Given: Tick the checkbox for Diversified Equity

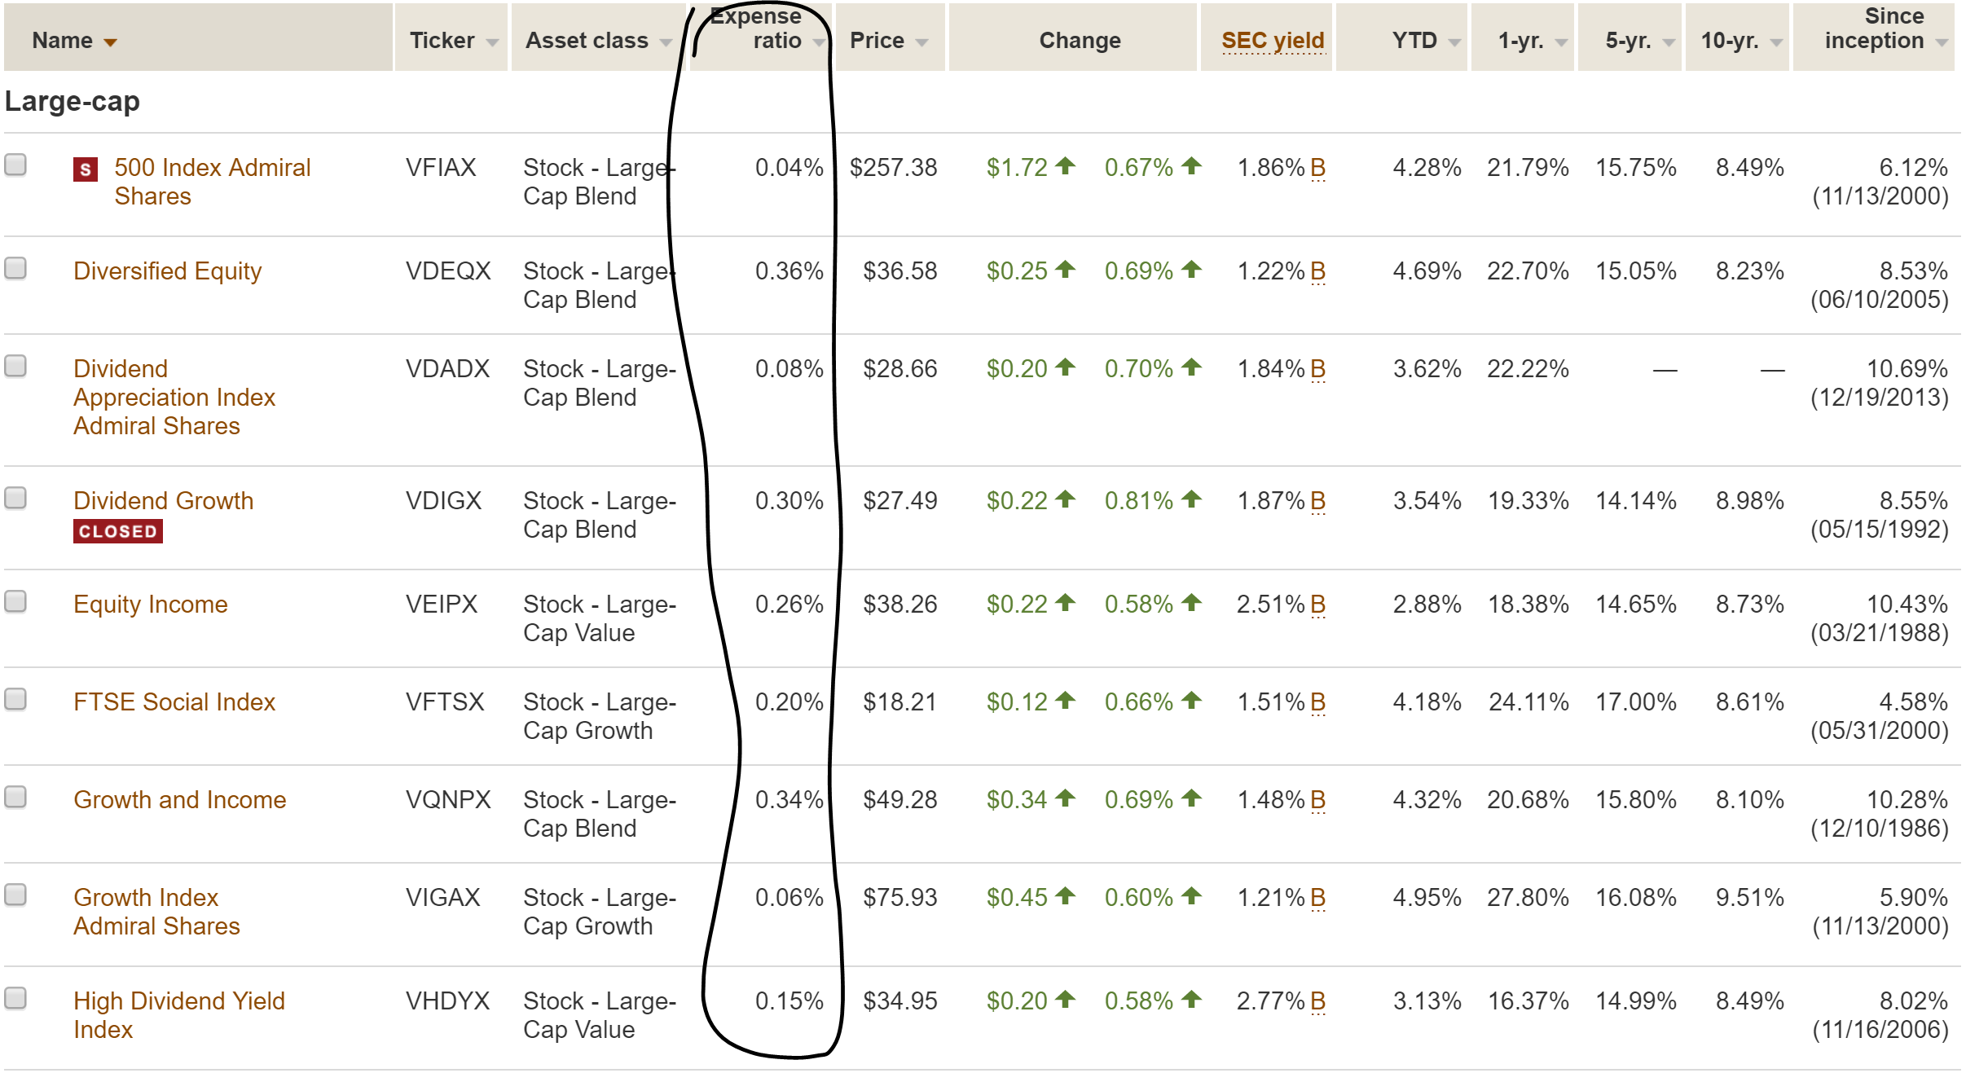Looking at the screenshot, I should pos(15,268).
